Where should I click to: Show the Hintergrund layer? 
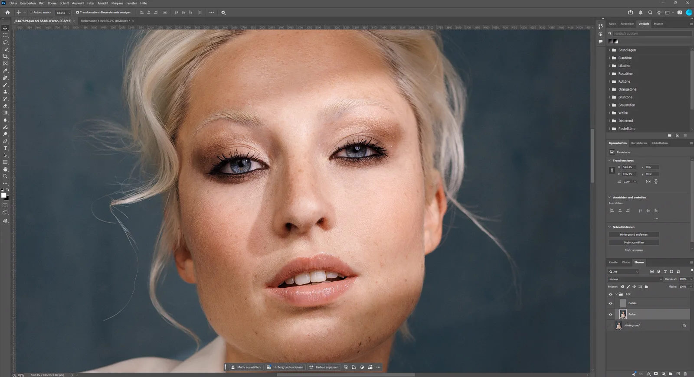coord(611,325)
